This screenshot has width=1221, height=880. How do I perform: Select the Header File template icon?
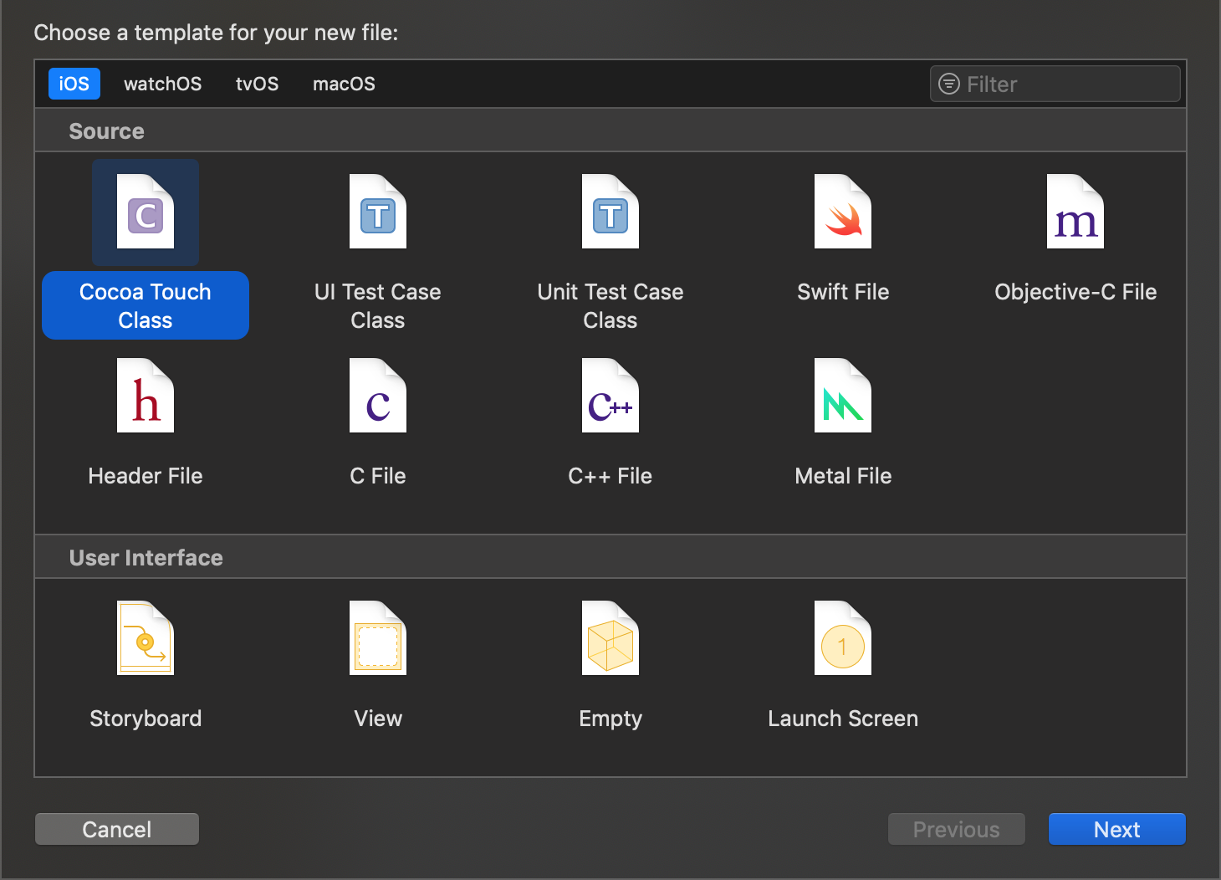coord(146,397)
